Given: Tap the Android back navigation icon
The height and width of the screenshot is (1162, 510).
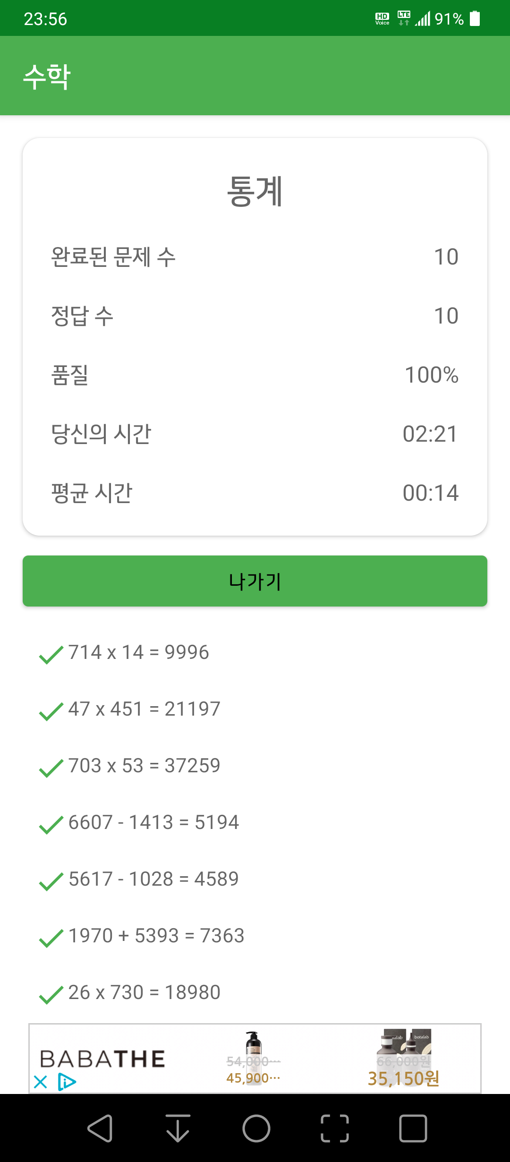Looking at the screenshot, I should pos(100,1128).
